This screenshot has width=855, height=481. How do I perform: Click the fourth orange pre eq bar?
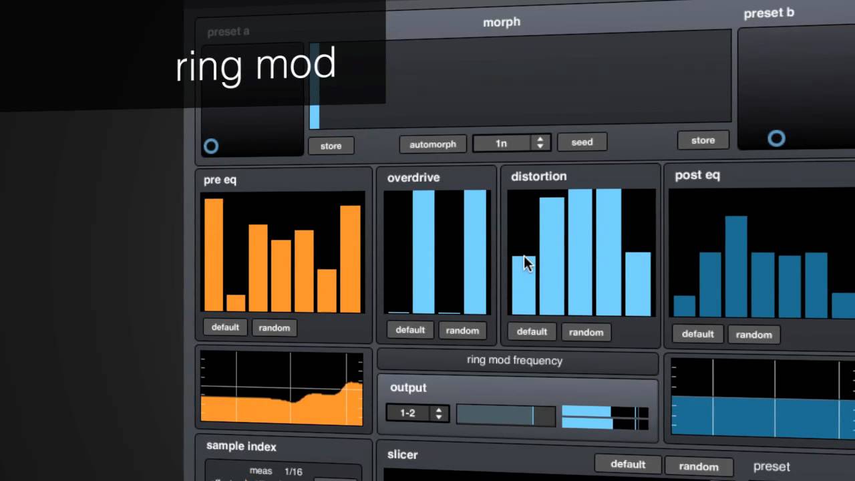pos(281,276)
